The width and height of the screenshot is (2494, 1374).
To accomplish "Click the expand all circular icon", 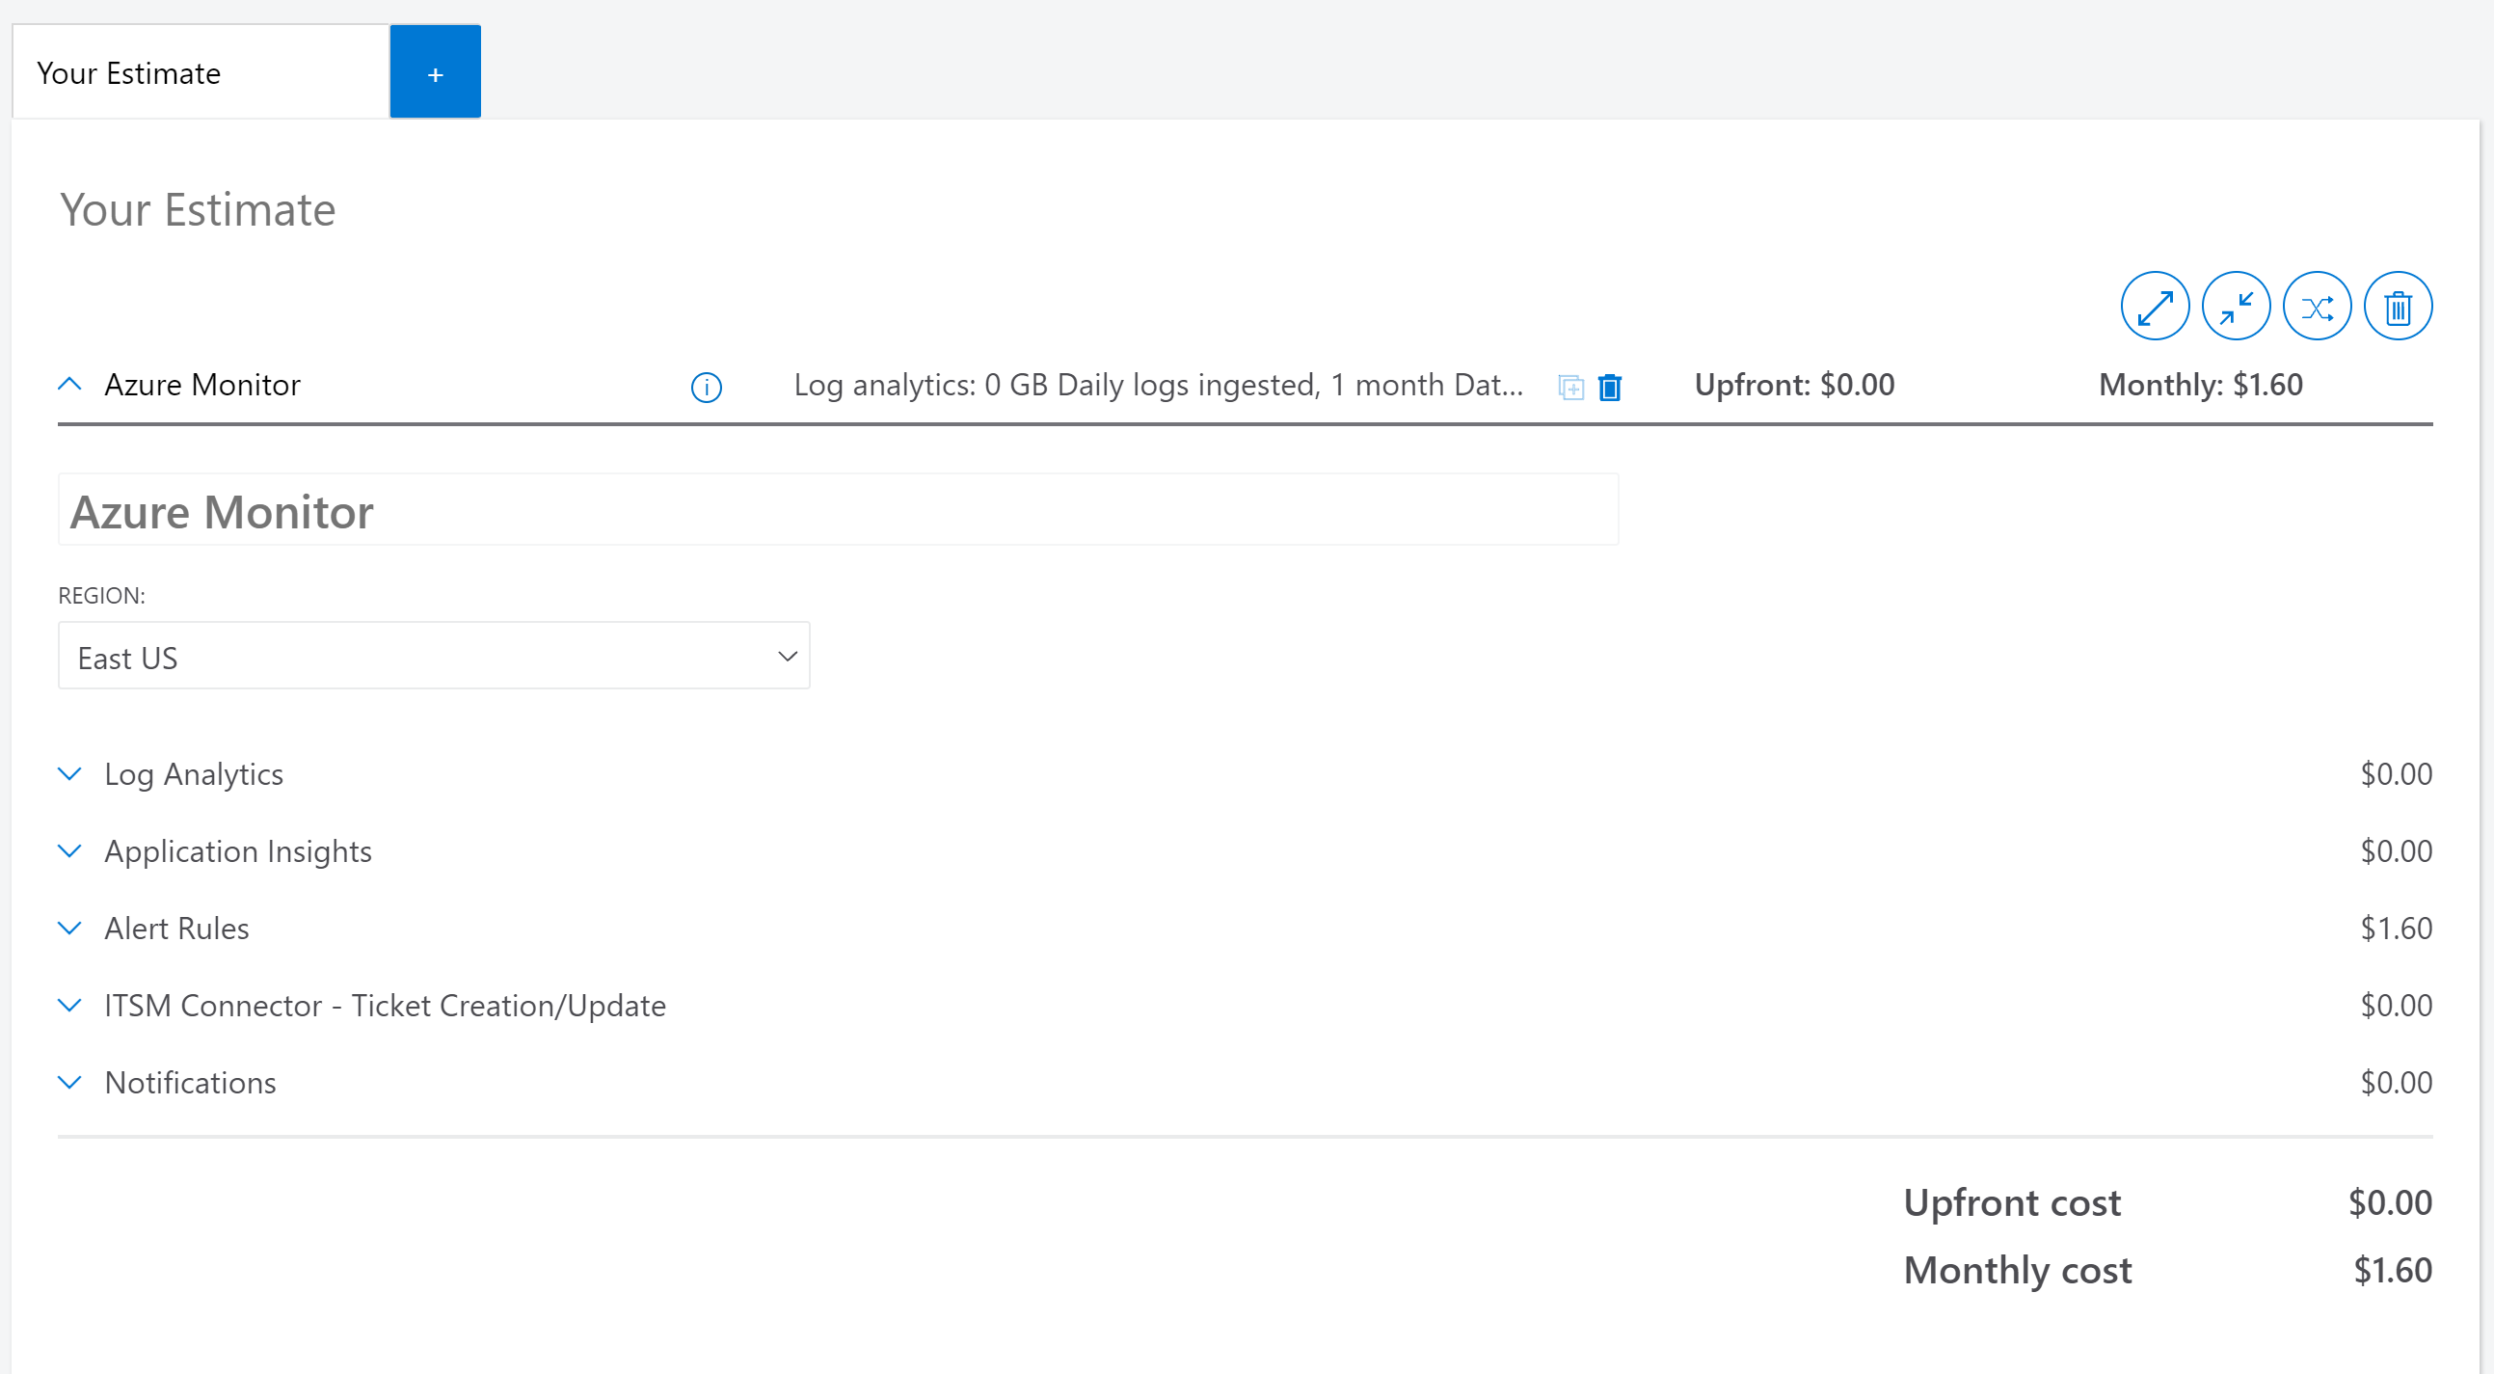I will [2155, 306].
